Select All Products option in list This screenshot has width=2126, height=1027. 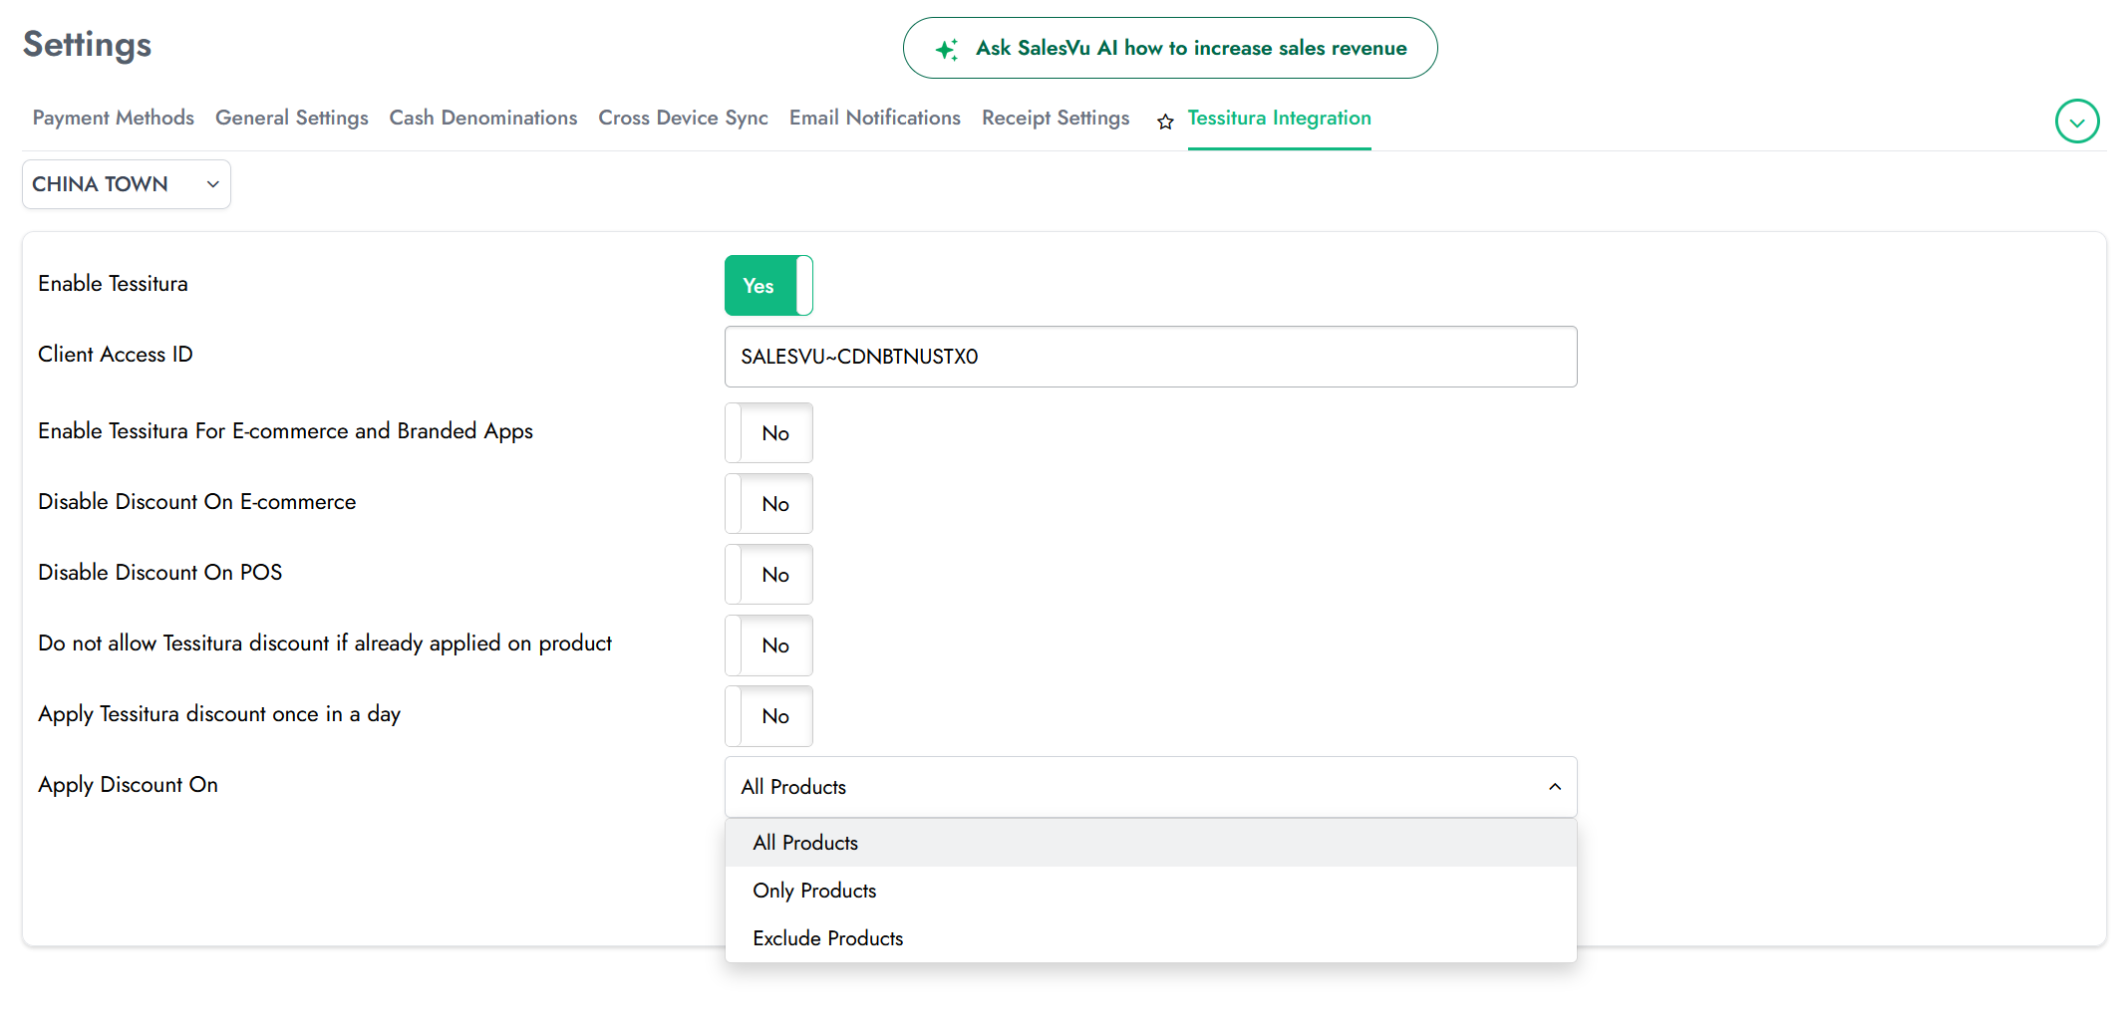click(x=1151, y=843)
